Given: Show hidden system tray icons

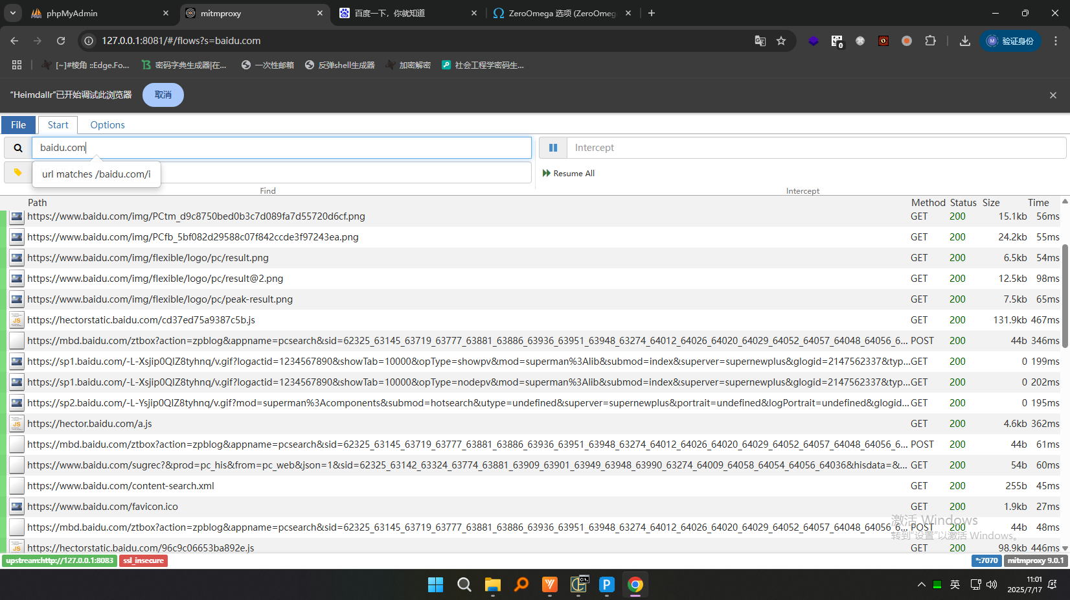Looking at the screenshot, I should click(x=921, y=584).
